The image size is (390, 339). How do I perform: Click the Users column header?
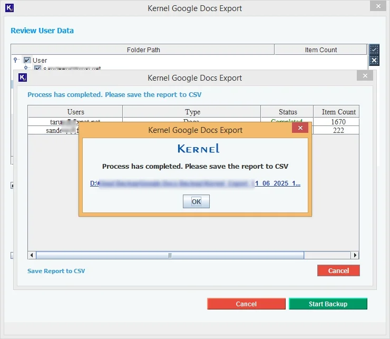75,112
